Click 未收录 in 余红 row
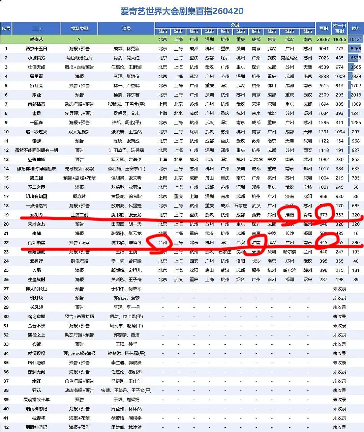This screenshot has width=364, height=432. coord(340,381)
